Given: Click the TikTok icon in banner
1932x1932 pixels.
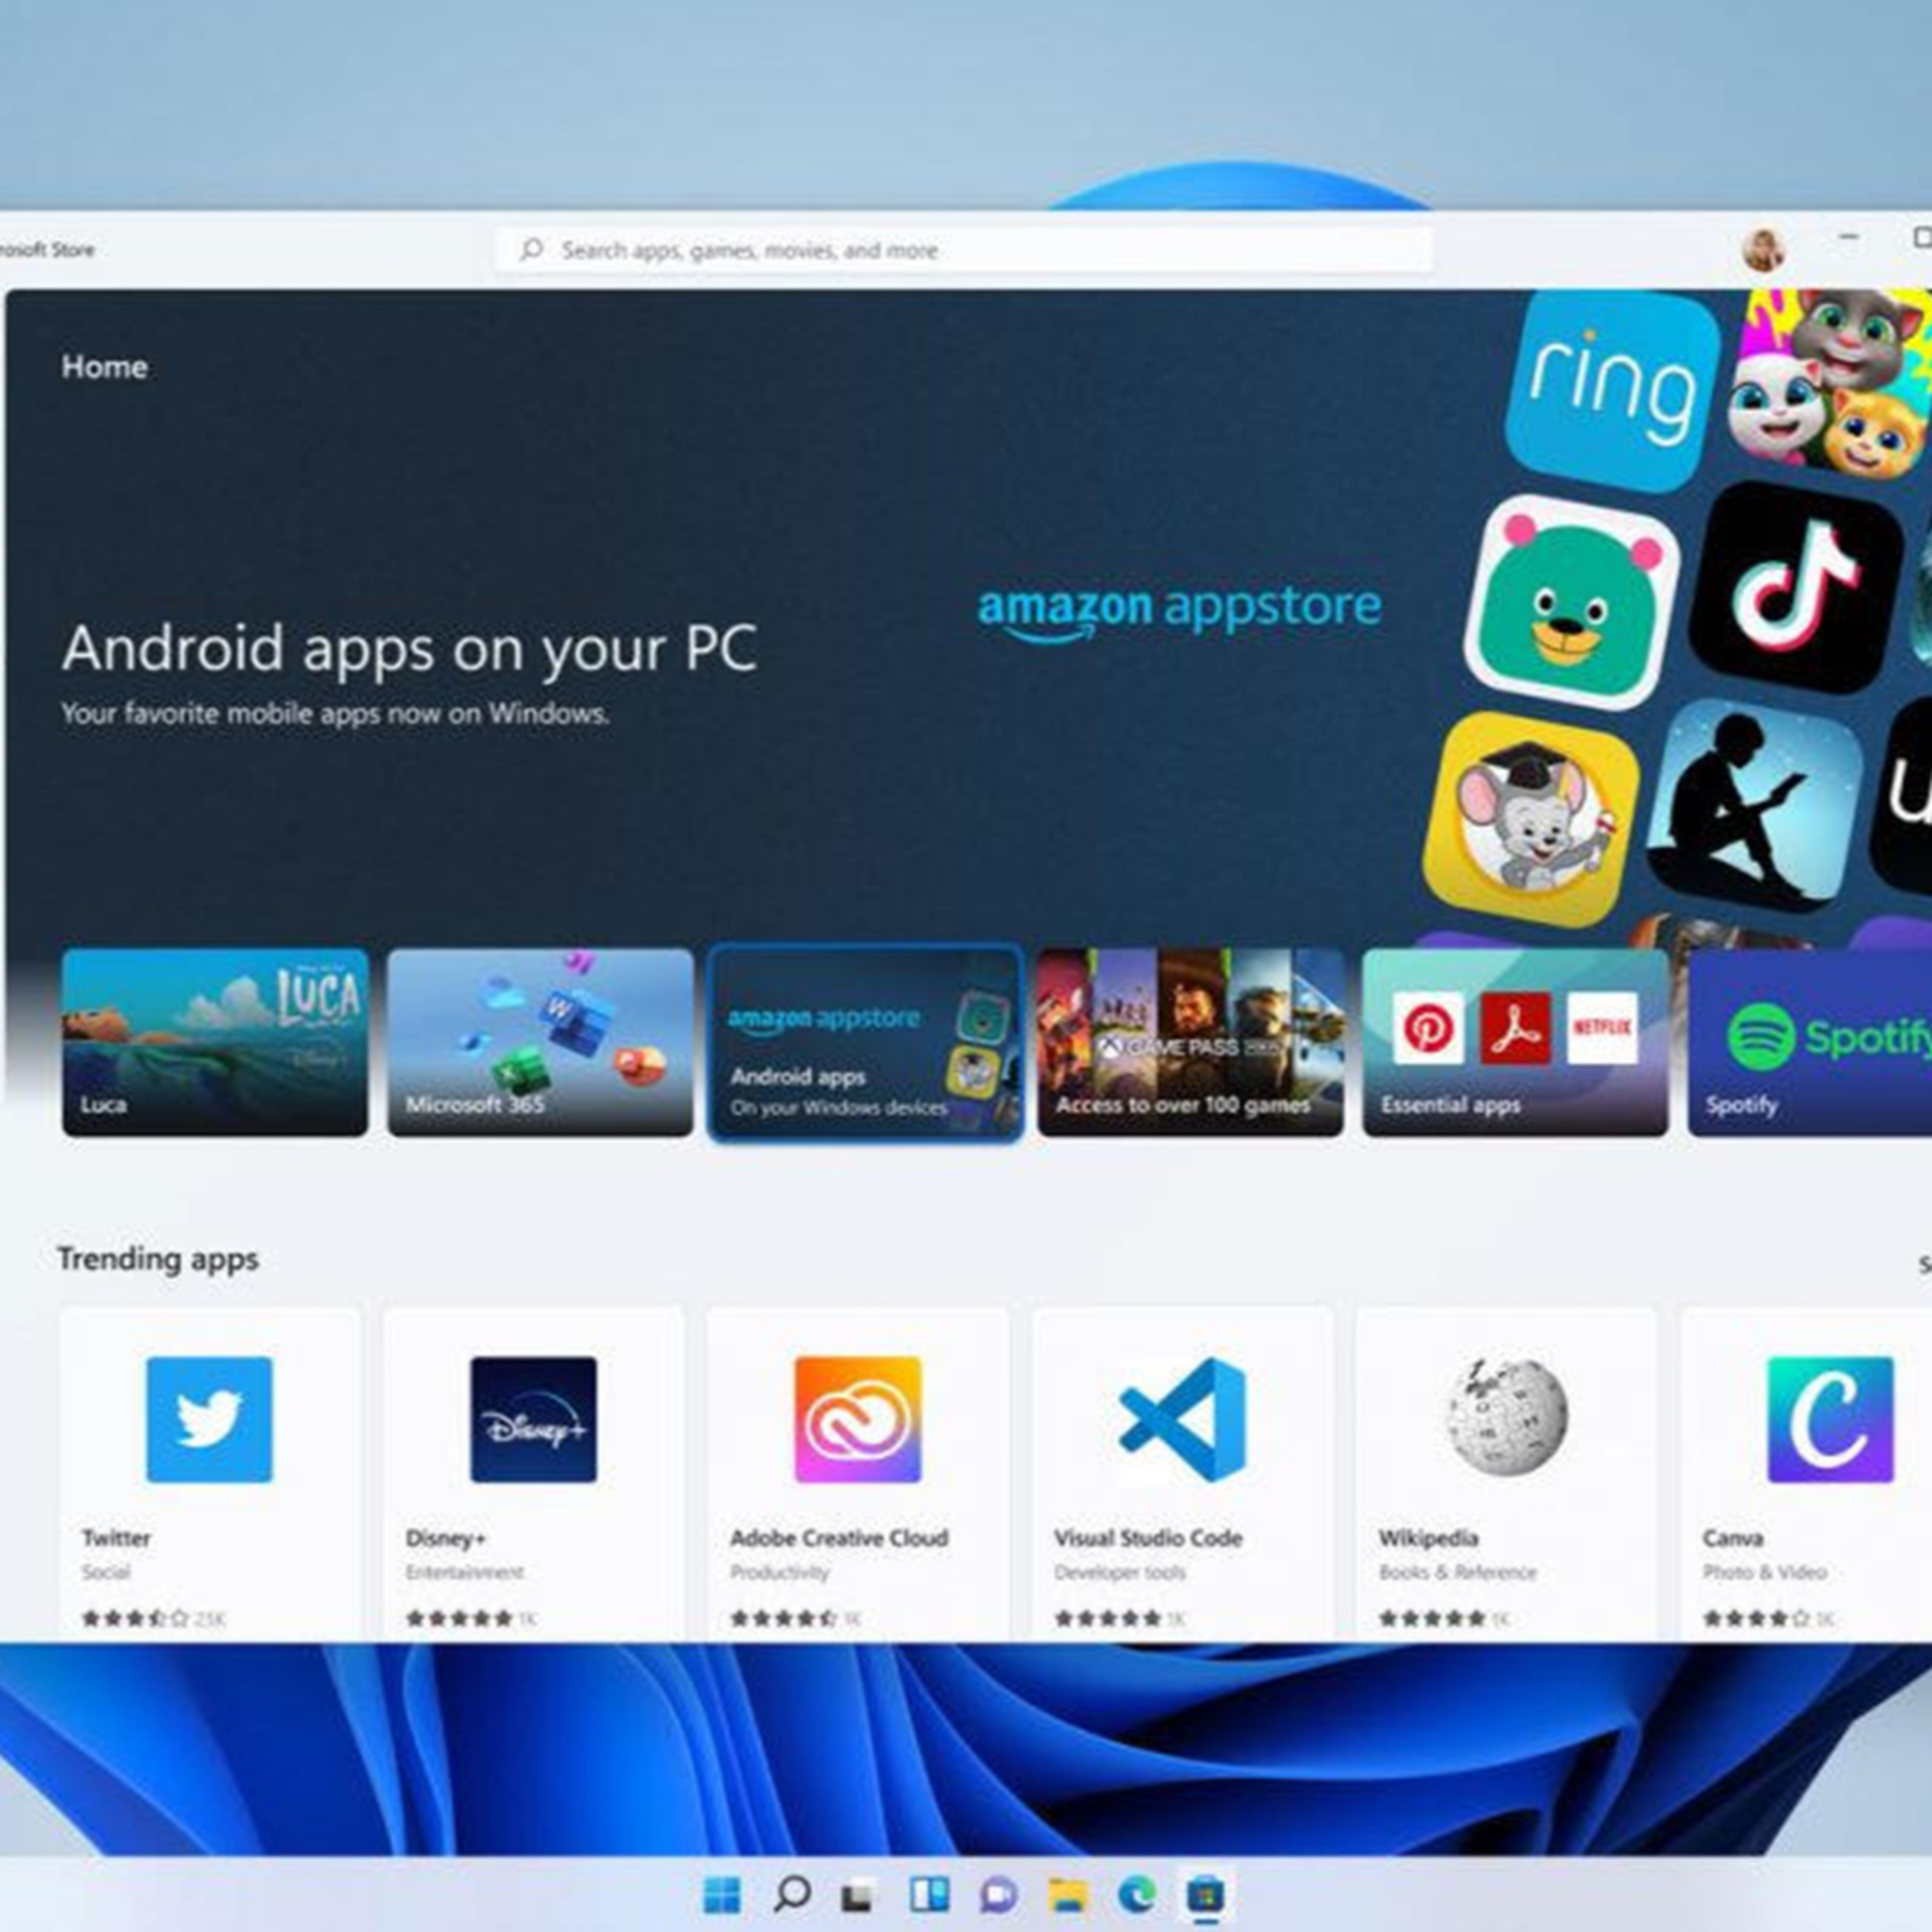Looking at the screenshot, I should [1795, 588].
